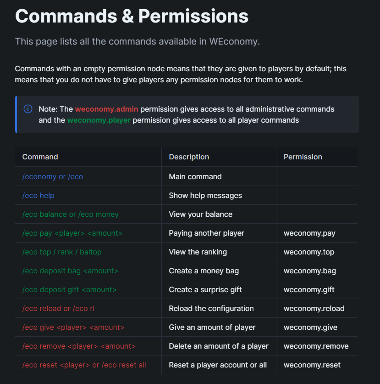Click the Permission column header
The width and height of the screenshot is (380, 384).
point(303,157)
